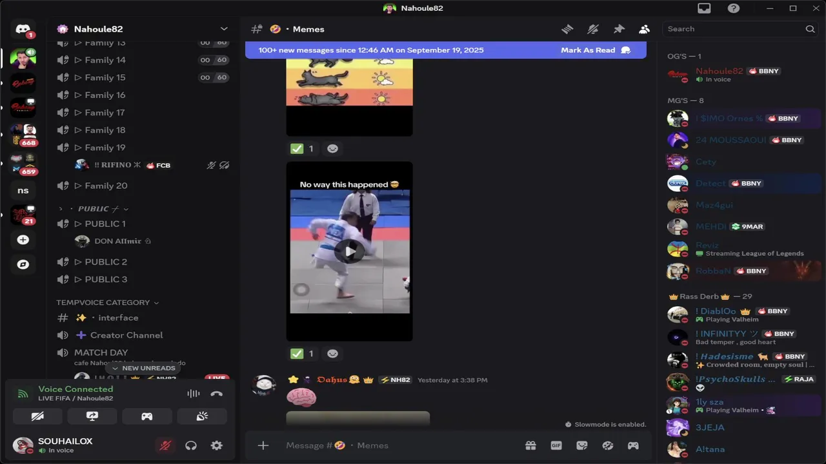This screenshot has height=464, width=826.
Task: Open Voice Connected details link
Action: (x=76, y=389)
